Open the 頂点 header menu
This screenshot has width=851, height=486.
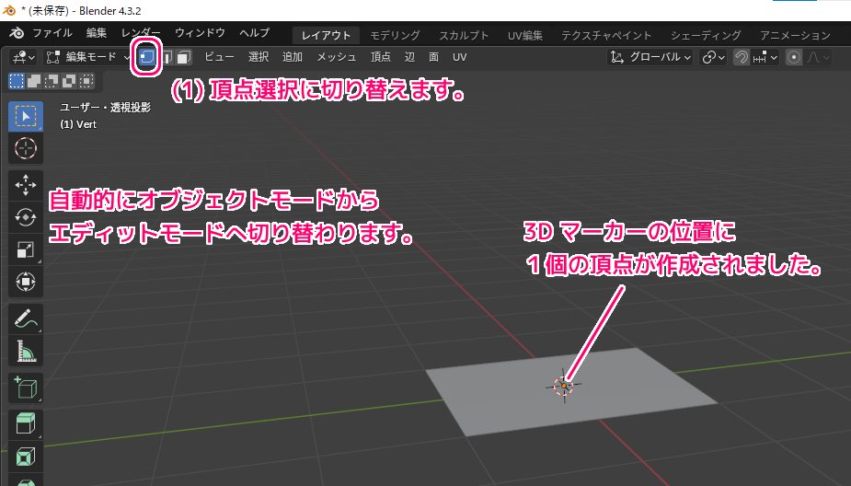[x=381, y=57]
